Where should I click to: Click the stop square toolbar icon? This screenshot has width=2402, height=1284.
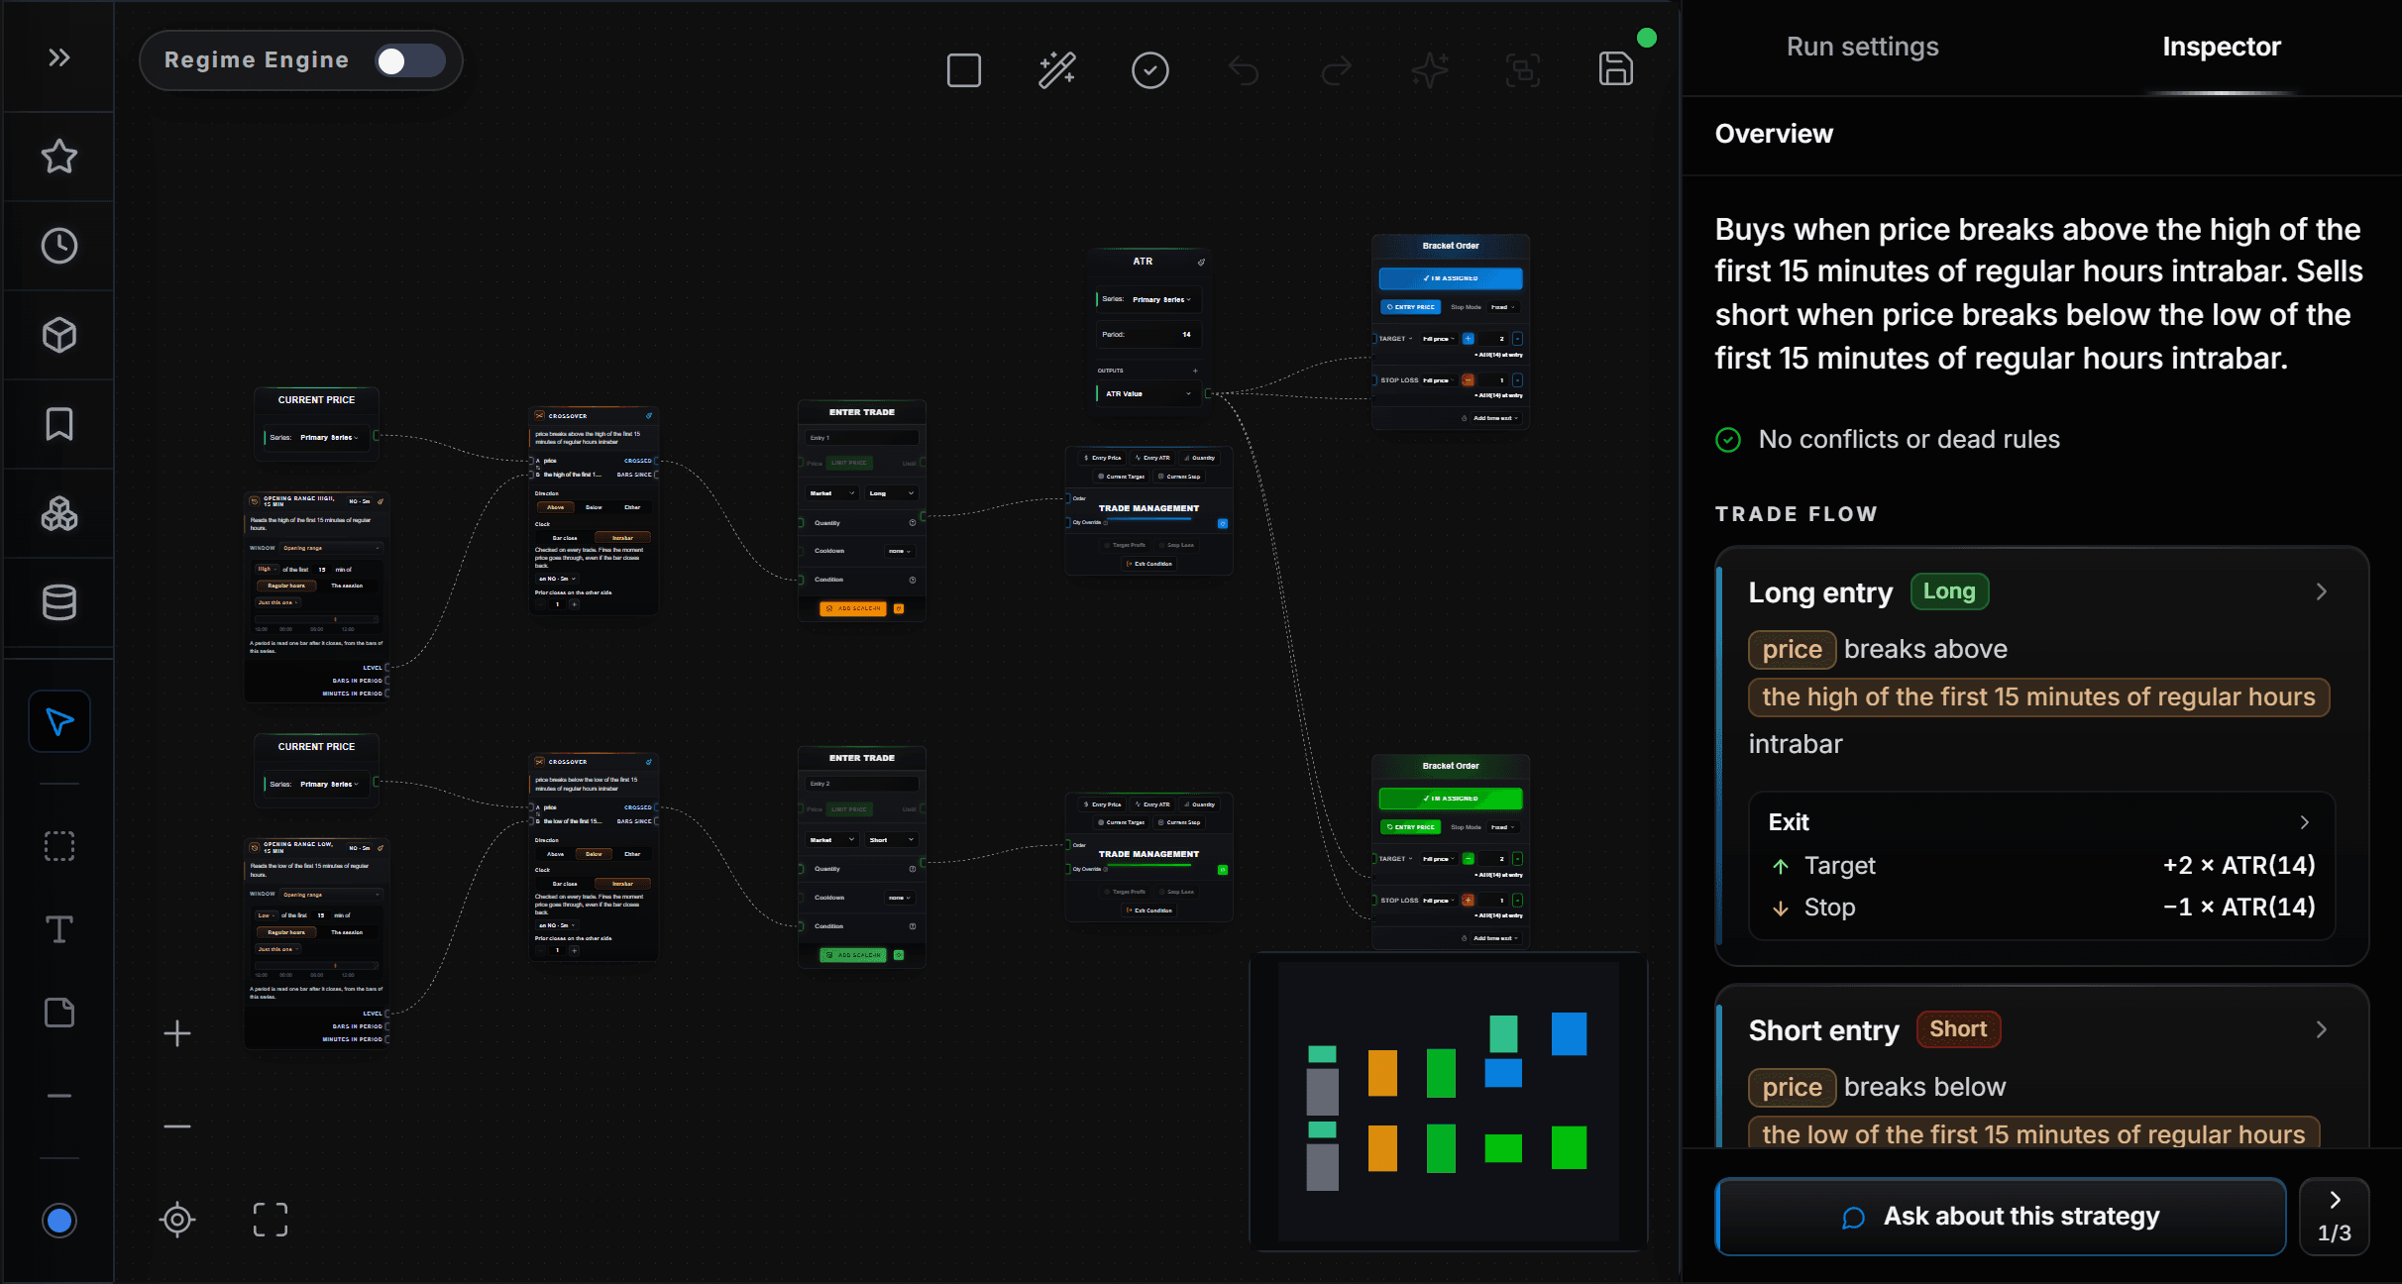[x=964, y=70]
